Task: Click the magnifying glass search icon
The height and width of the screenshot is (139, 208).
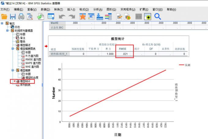Action: [158, 16]
